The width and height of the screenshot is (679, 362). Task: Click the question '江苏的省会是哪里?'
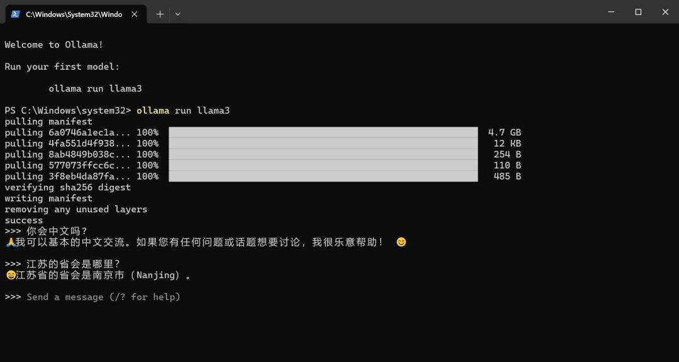click(73, 264)
